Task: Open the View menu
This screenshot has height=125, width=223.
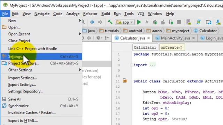Action: [x=26, y=14]
